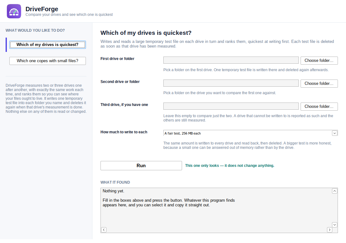Screen dimensions: 346x243
Task: Click the main heading "Which of my drives is quickest?"
Action: pyautogui.click(x=146, y=33)
